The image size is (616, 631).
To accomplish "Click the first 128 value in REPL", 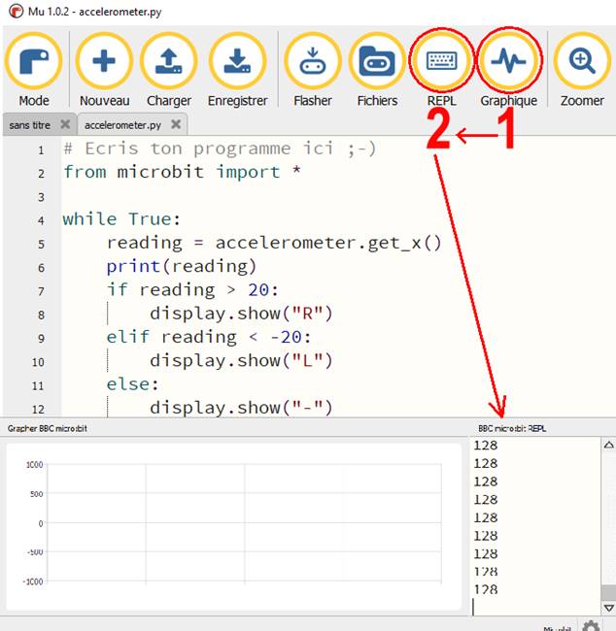I will click(486, 446).
